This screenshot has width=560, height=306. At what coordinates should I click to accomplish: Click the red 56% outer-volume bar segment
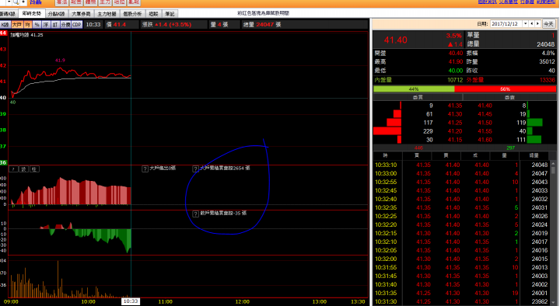[x=505, y=89]
